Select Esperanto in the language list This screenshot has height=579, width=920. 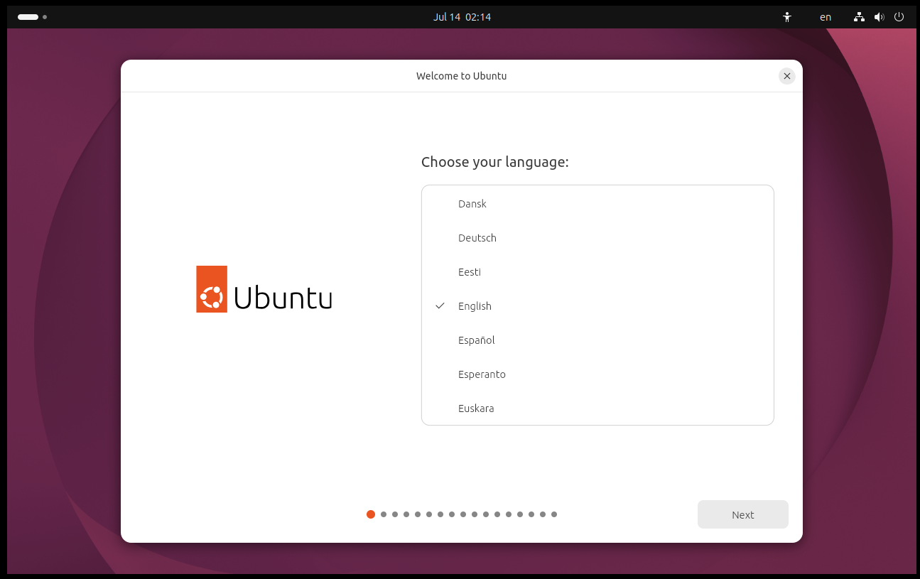[597, 374]
